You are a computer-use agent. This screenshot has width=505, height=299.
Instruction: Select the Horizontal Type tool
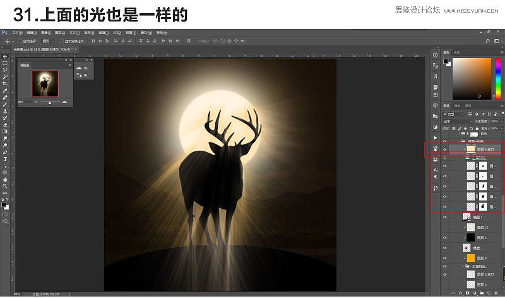pyautogui.click(x=5, y=159)
